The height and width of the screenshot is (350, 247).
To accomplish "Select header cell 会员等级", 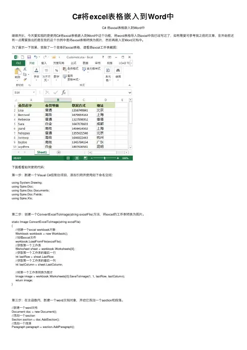I will point(58,106).
